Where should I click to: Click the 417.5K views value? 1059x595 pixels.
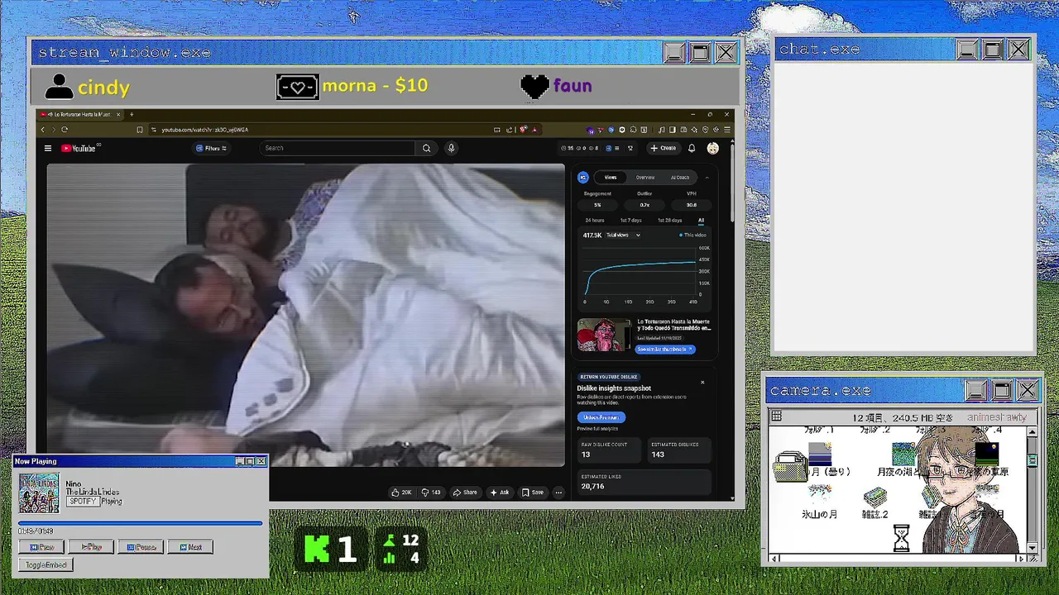tap(592, 236)
